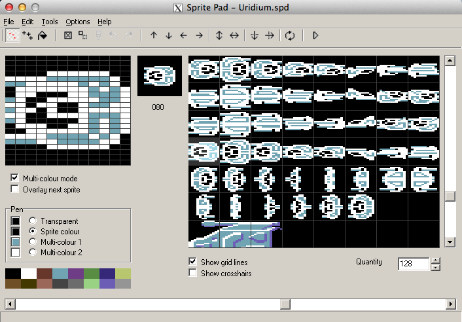Screen dimensions: 462x322
Task: Click the Redo arrow icon
Action: click(x=128, y=35)
